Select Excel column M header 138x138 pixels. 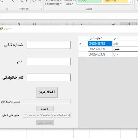(x=113, y=24)
